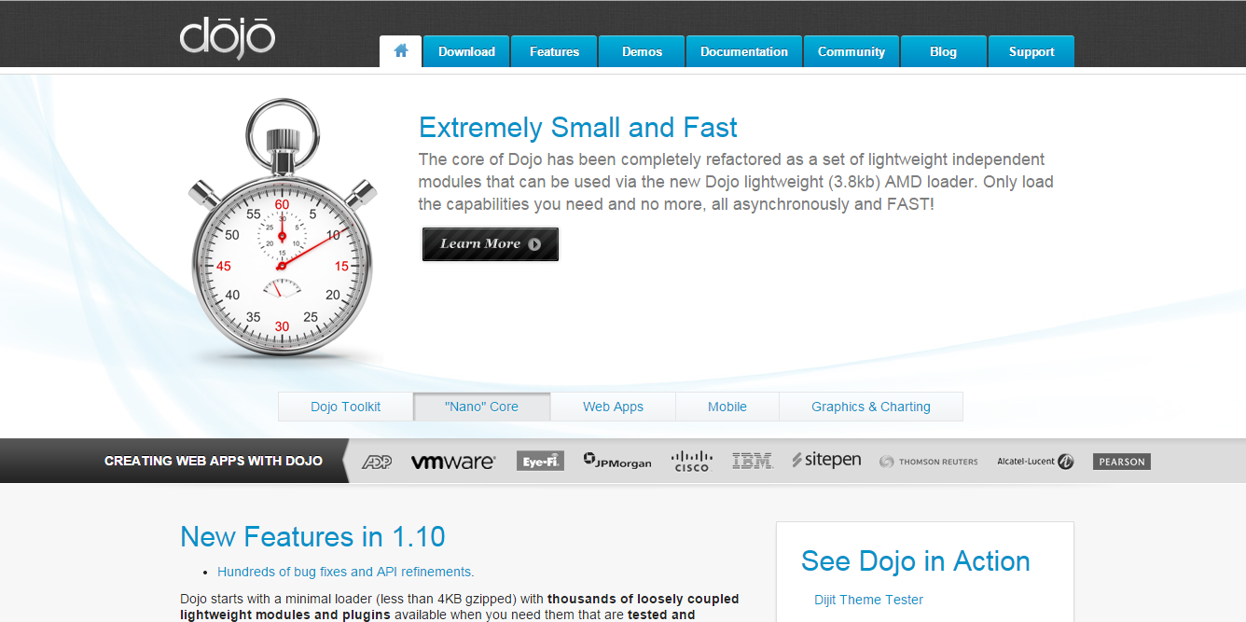Open the Support tab
Screen dimensions: 1246x622
pyautogui.click(x=1031, y=51)
